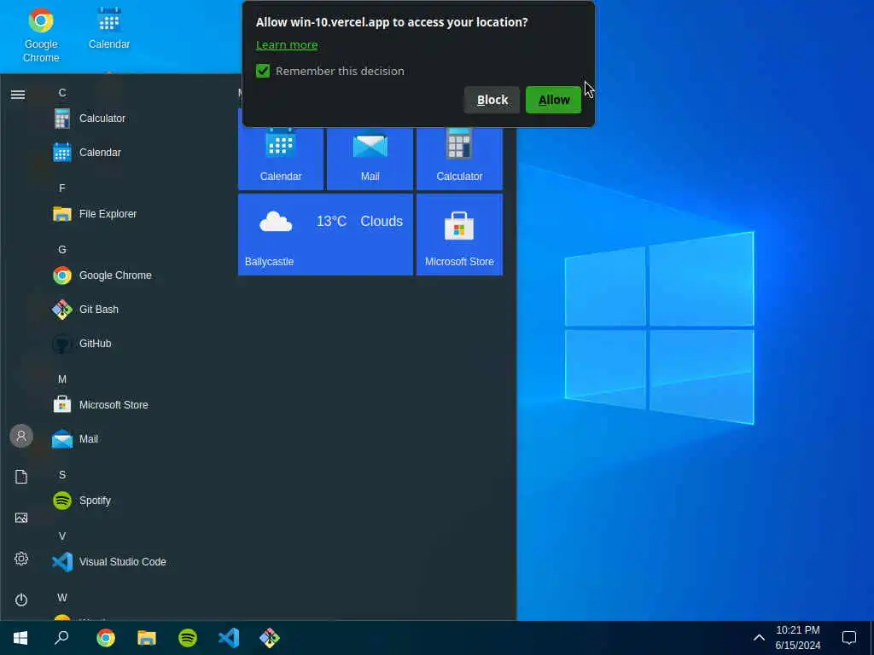The width and height of the screenshot is (874, 655).
Task: Launch Calendar from the app list
Action: tap(86, 152)
